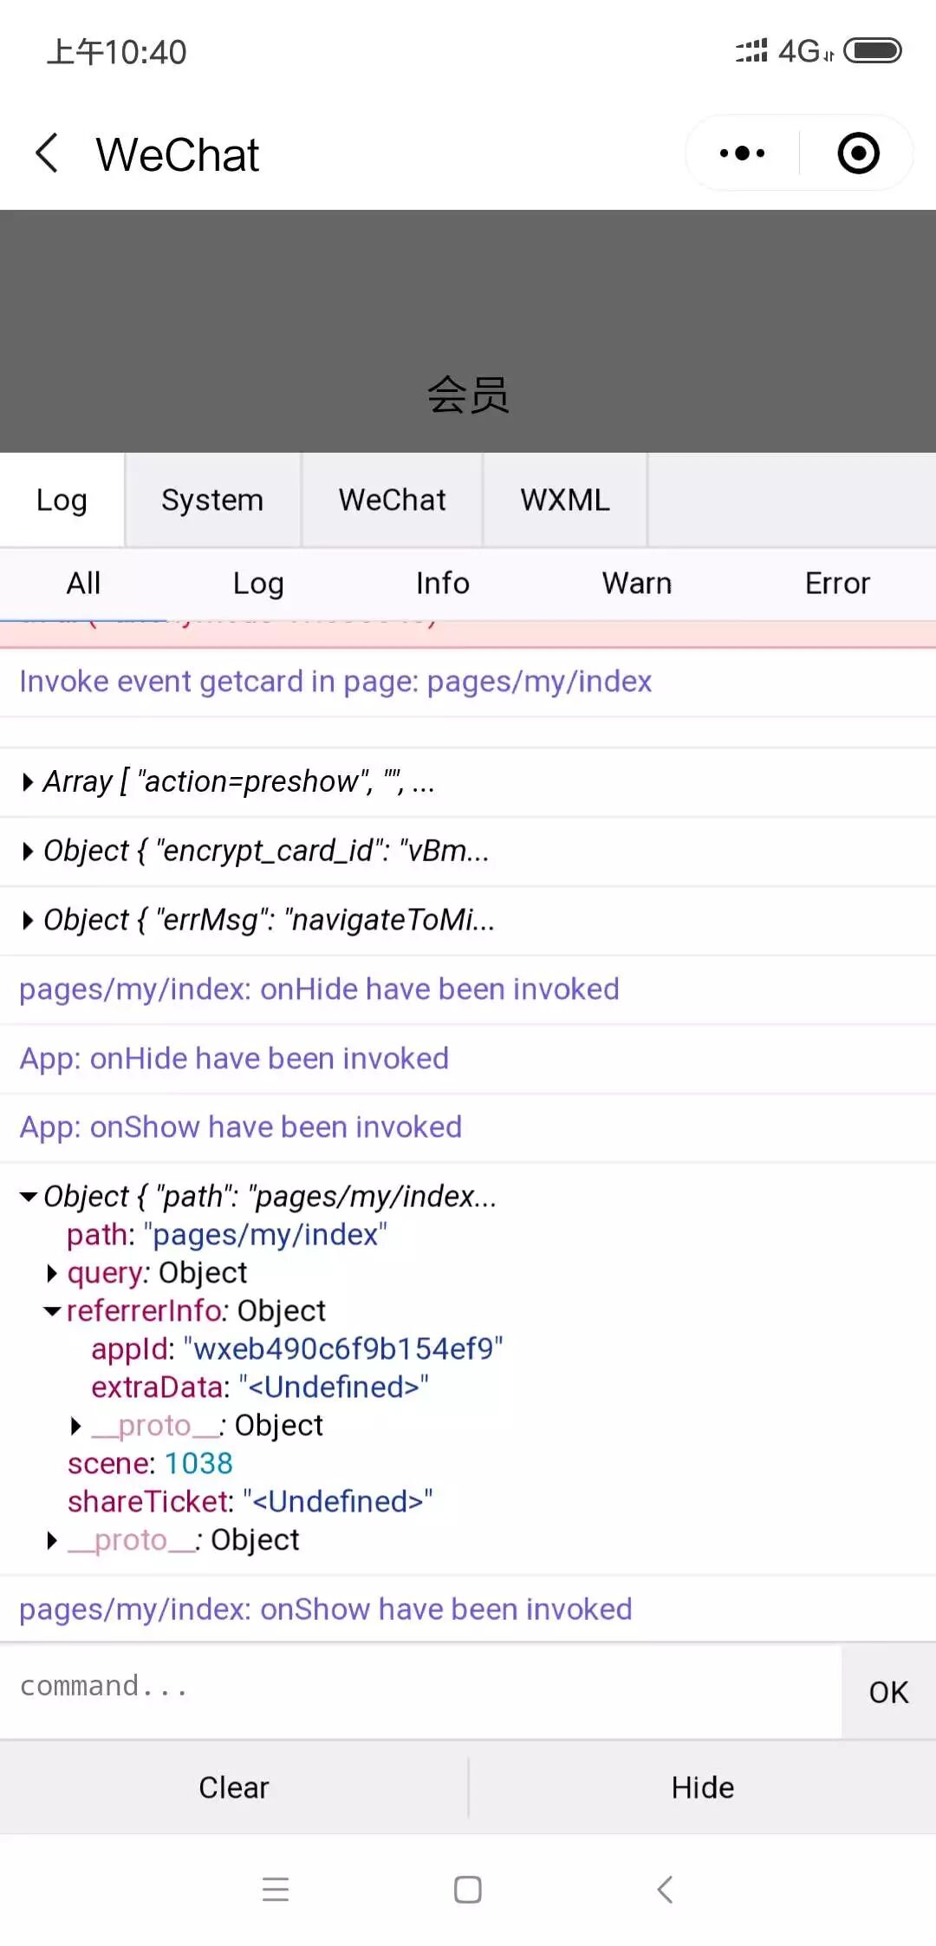Tap the appId wxeb490c6f9b154ef9 value
Image resolution: width=936 pixels, height=1946 pixels.
click(343, 1349)
